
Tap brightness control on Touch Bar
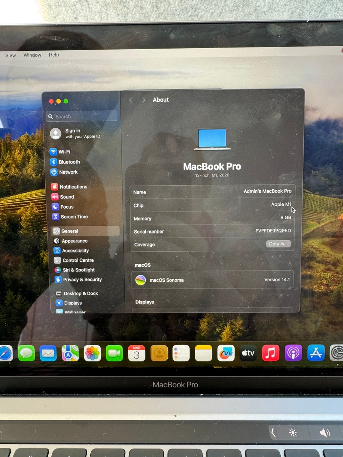[x=293, y=433]
